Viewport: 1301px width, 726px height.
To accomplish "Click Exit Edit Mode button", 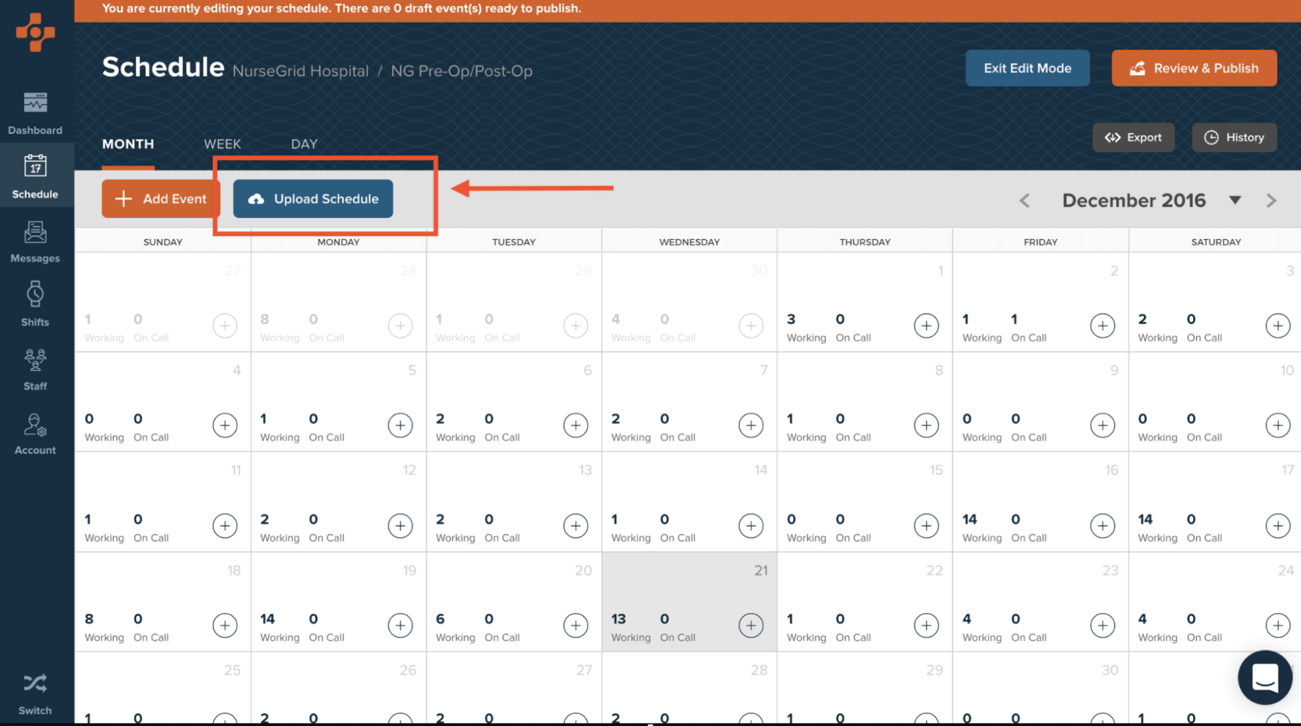I will pos(1027,68).
